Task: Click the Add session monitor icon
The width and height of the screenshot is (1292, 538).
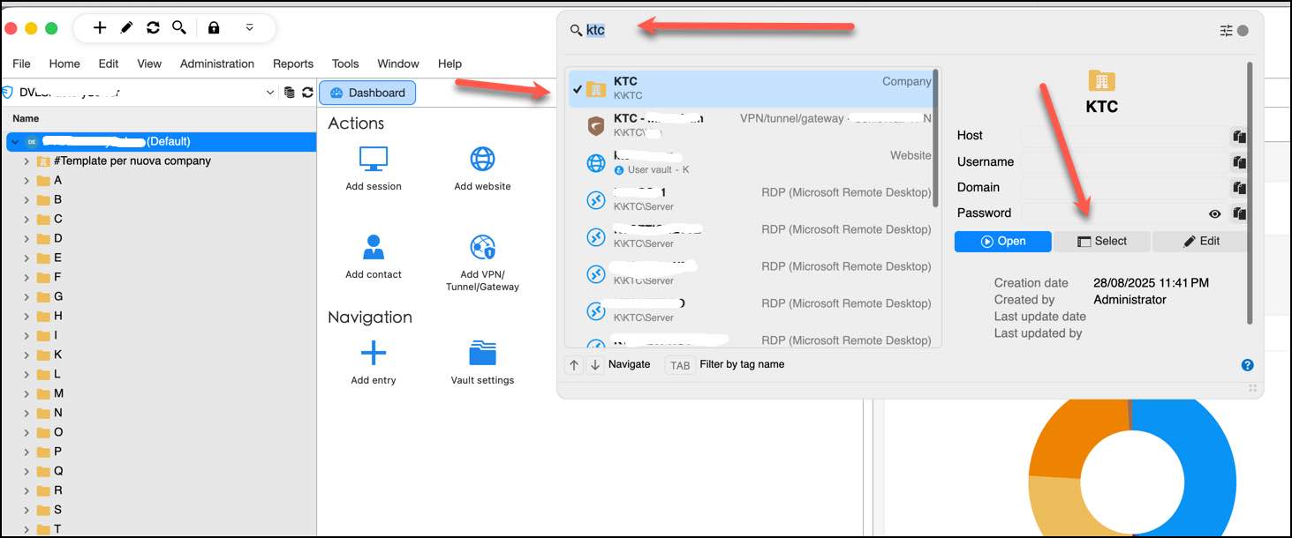Action: pyautogui.click(x=374, y=160)
